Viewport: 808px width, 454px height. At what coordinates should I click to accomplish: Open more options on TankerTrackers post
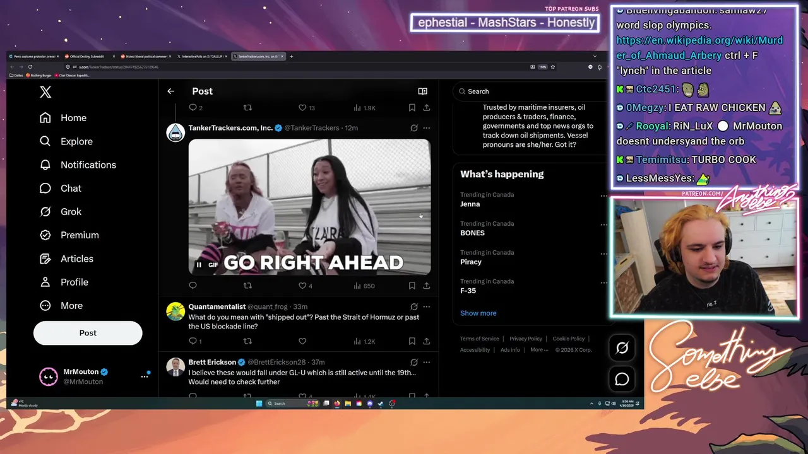click(427, 128)
